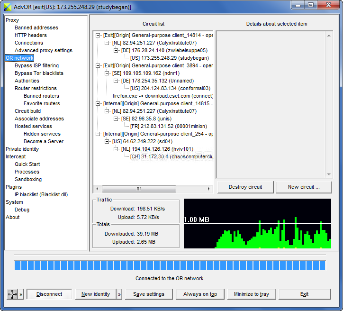Click the AdvOR title bar app icon
Viewport: 343px width, 311px height.
coord(8,7)
